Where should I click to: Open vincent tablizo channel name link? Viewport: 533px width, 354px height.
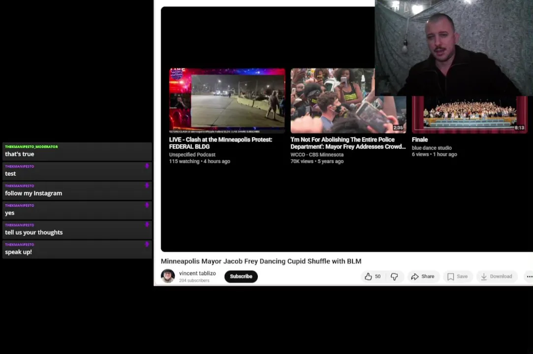coord(197,273)
